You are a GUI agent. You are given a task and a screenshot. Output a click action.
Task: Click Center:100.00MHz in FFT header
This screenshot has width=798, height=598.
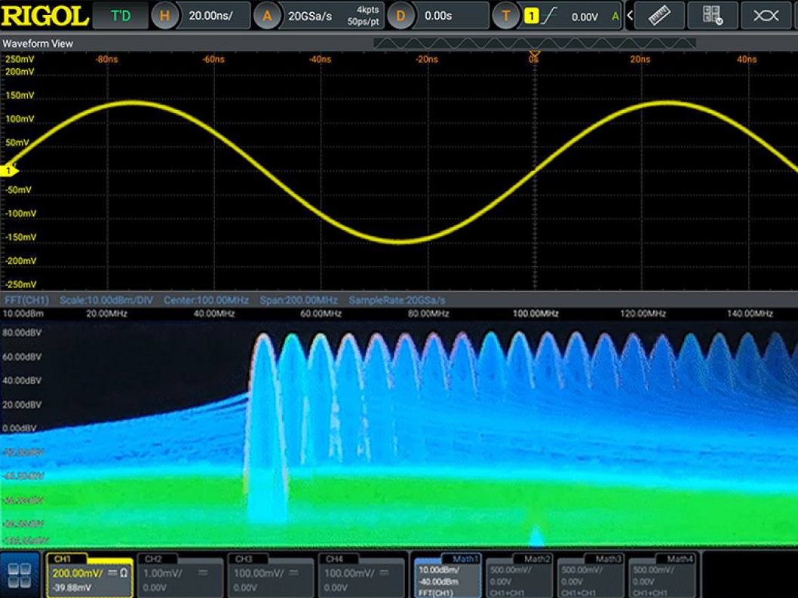pos(206,300)
